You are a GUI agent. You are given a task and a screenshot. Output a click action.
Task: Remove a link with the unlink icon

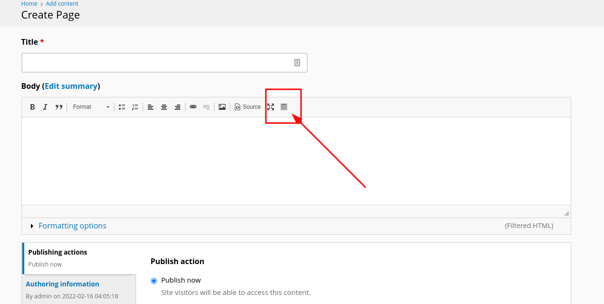coord(206,107)
